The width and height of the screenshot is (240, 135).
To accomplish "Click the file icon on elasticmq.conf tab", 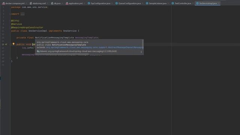I will [x=31, y=3].
